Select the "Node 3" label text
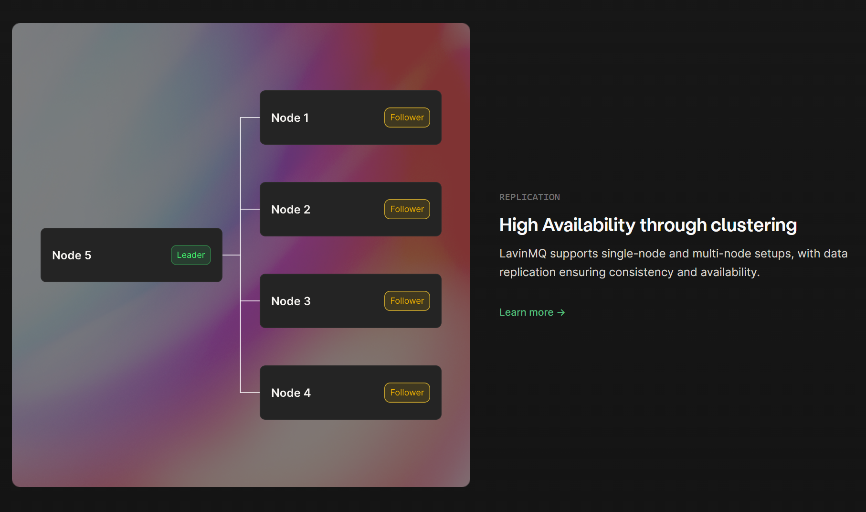 coord(291,301)
